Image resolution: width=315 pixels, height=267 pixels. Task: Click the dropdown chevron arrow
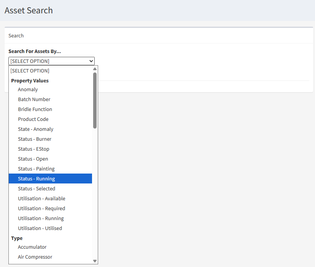coord(91,61)
